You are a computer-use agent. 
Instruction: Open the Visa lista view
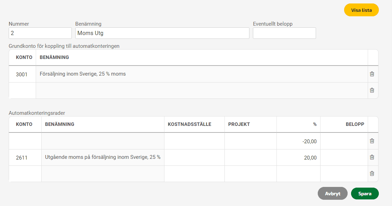pos(361,10)
